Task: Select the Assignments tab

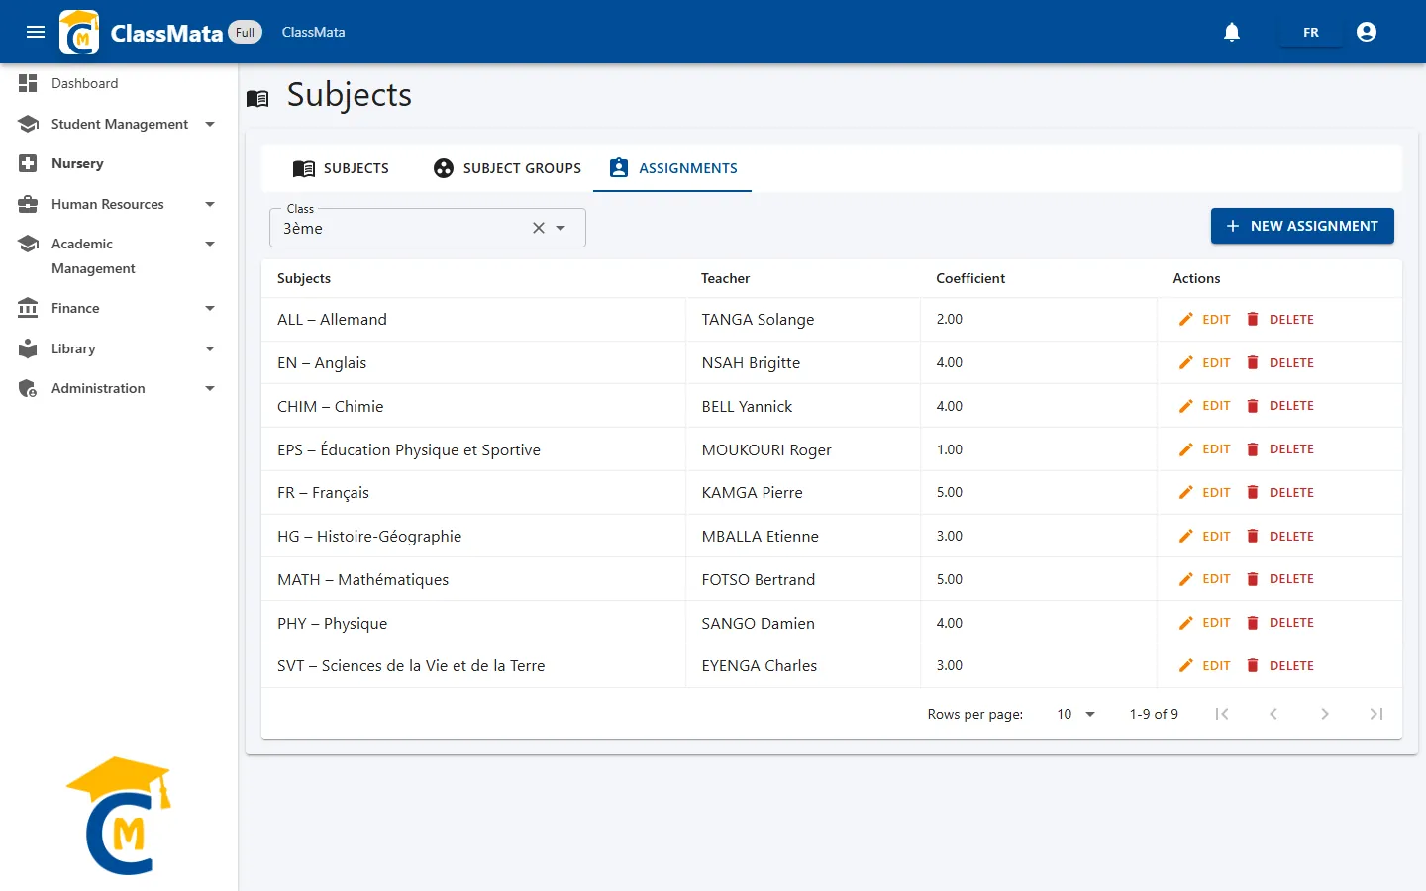Action: pyautogui.click(x=673, y=168)
